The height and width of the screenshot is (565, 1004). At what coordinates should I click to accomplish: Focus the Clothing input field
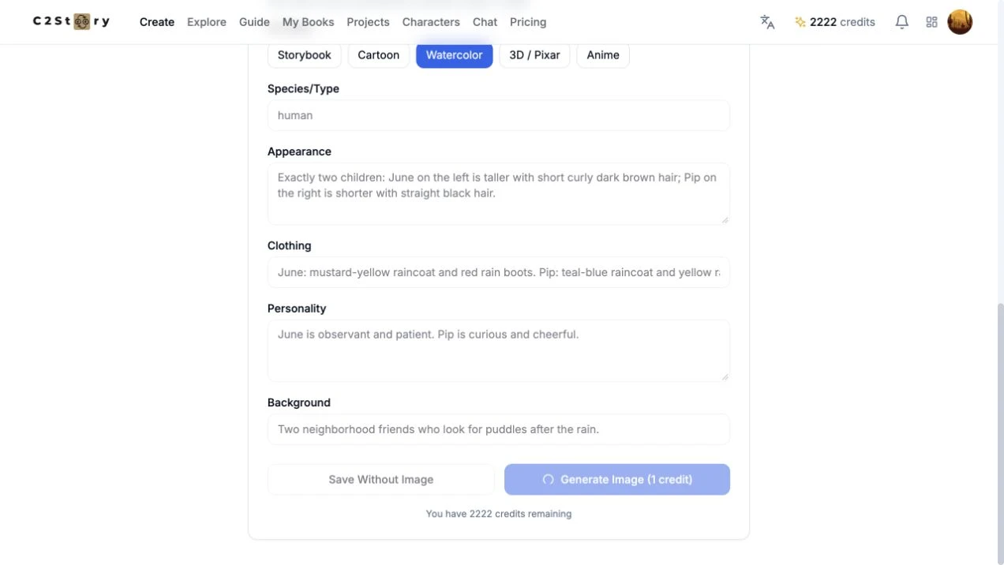[x=499, y=272]
